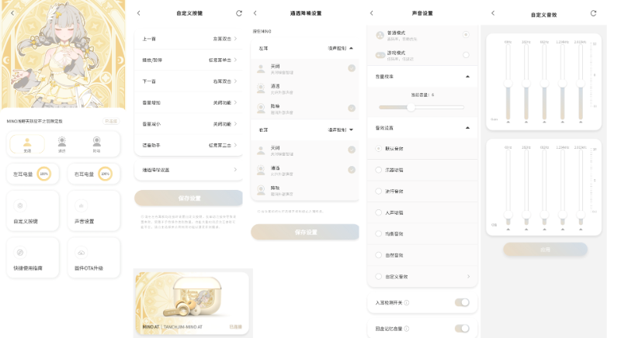Open the 快捷使用指南 quick guide card
Viewport: 621px width, 338px height.
coord(33,257)
